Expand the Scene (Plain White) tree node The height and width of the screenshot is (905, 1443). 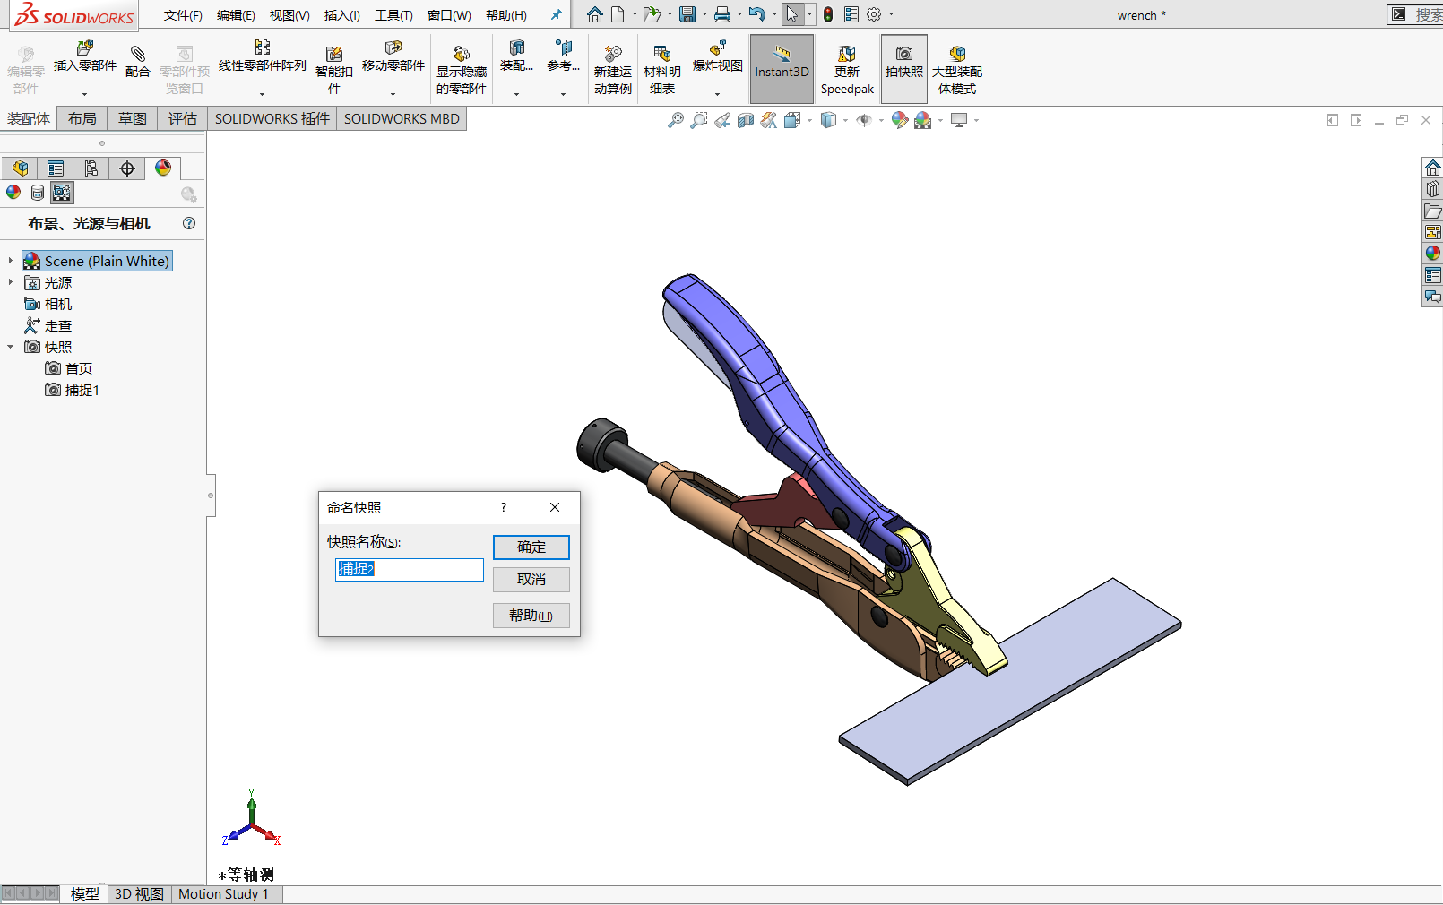pyautogui.click(x=11, y=261)
